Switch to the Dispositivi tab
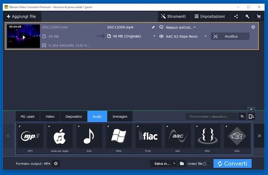This screenshot has height=175, width=268. (73, 117)
